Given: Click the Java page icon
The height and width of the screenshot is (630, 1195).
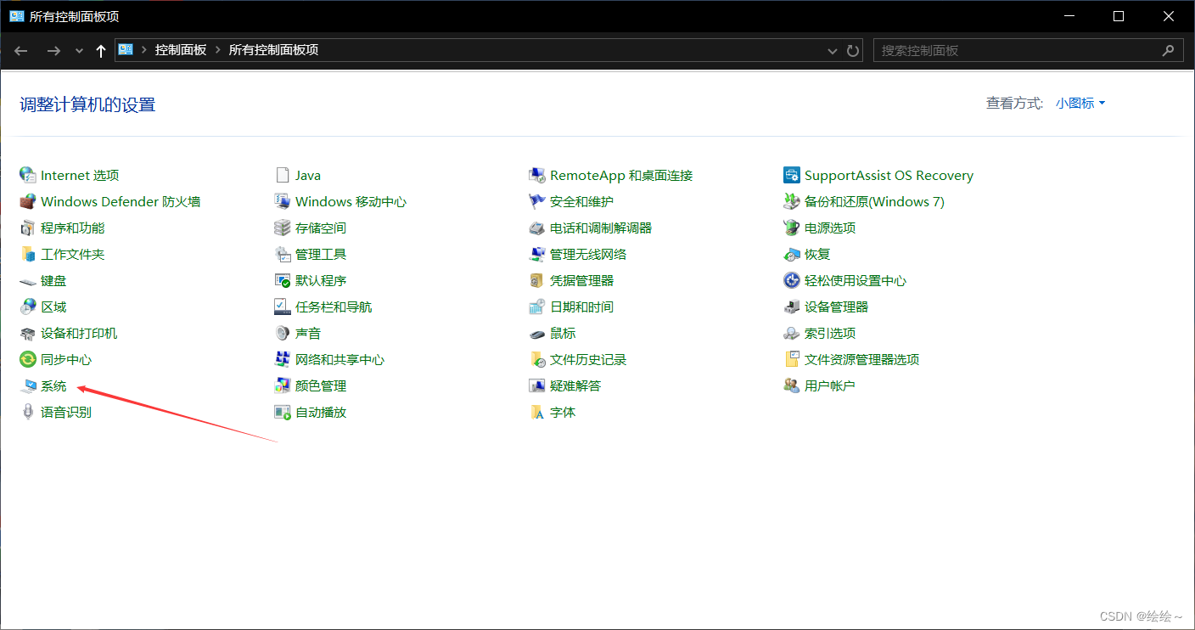Looking at the screenshot, I should click(283, 175).
